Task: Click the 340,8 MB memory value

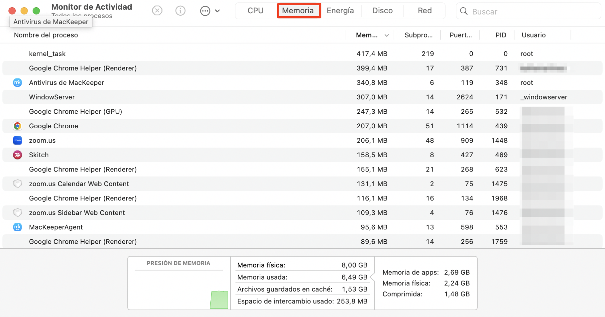Action: 372,82
